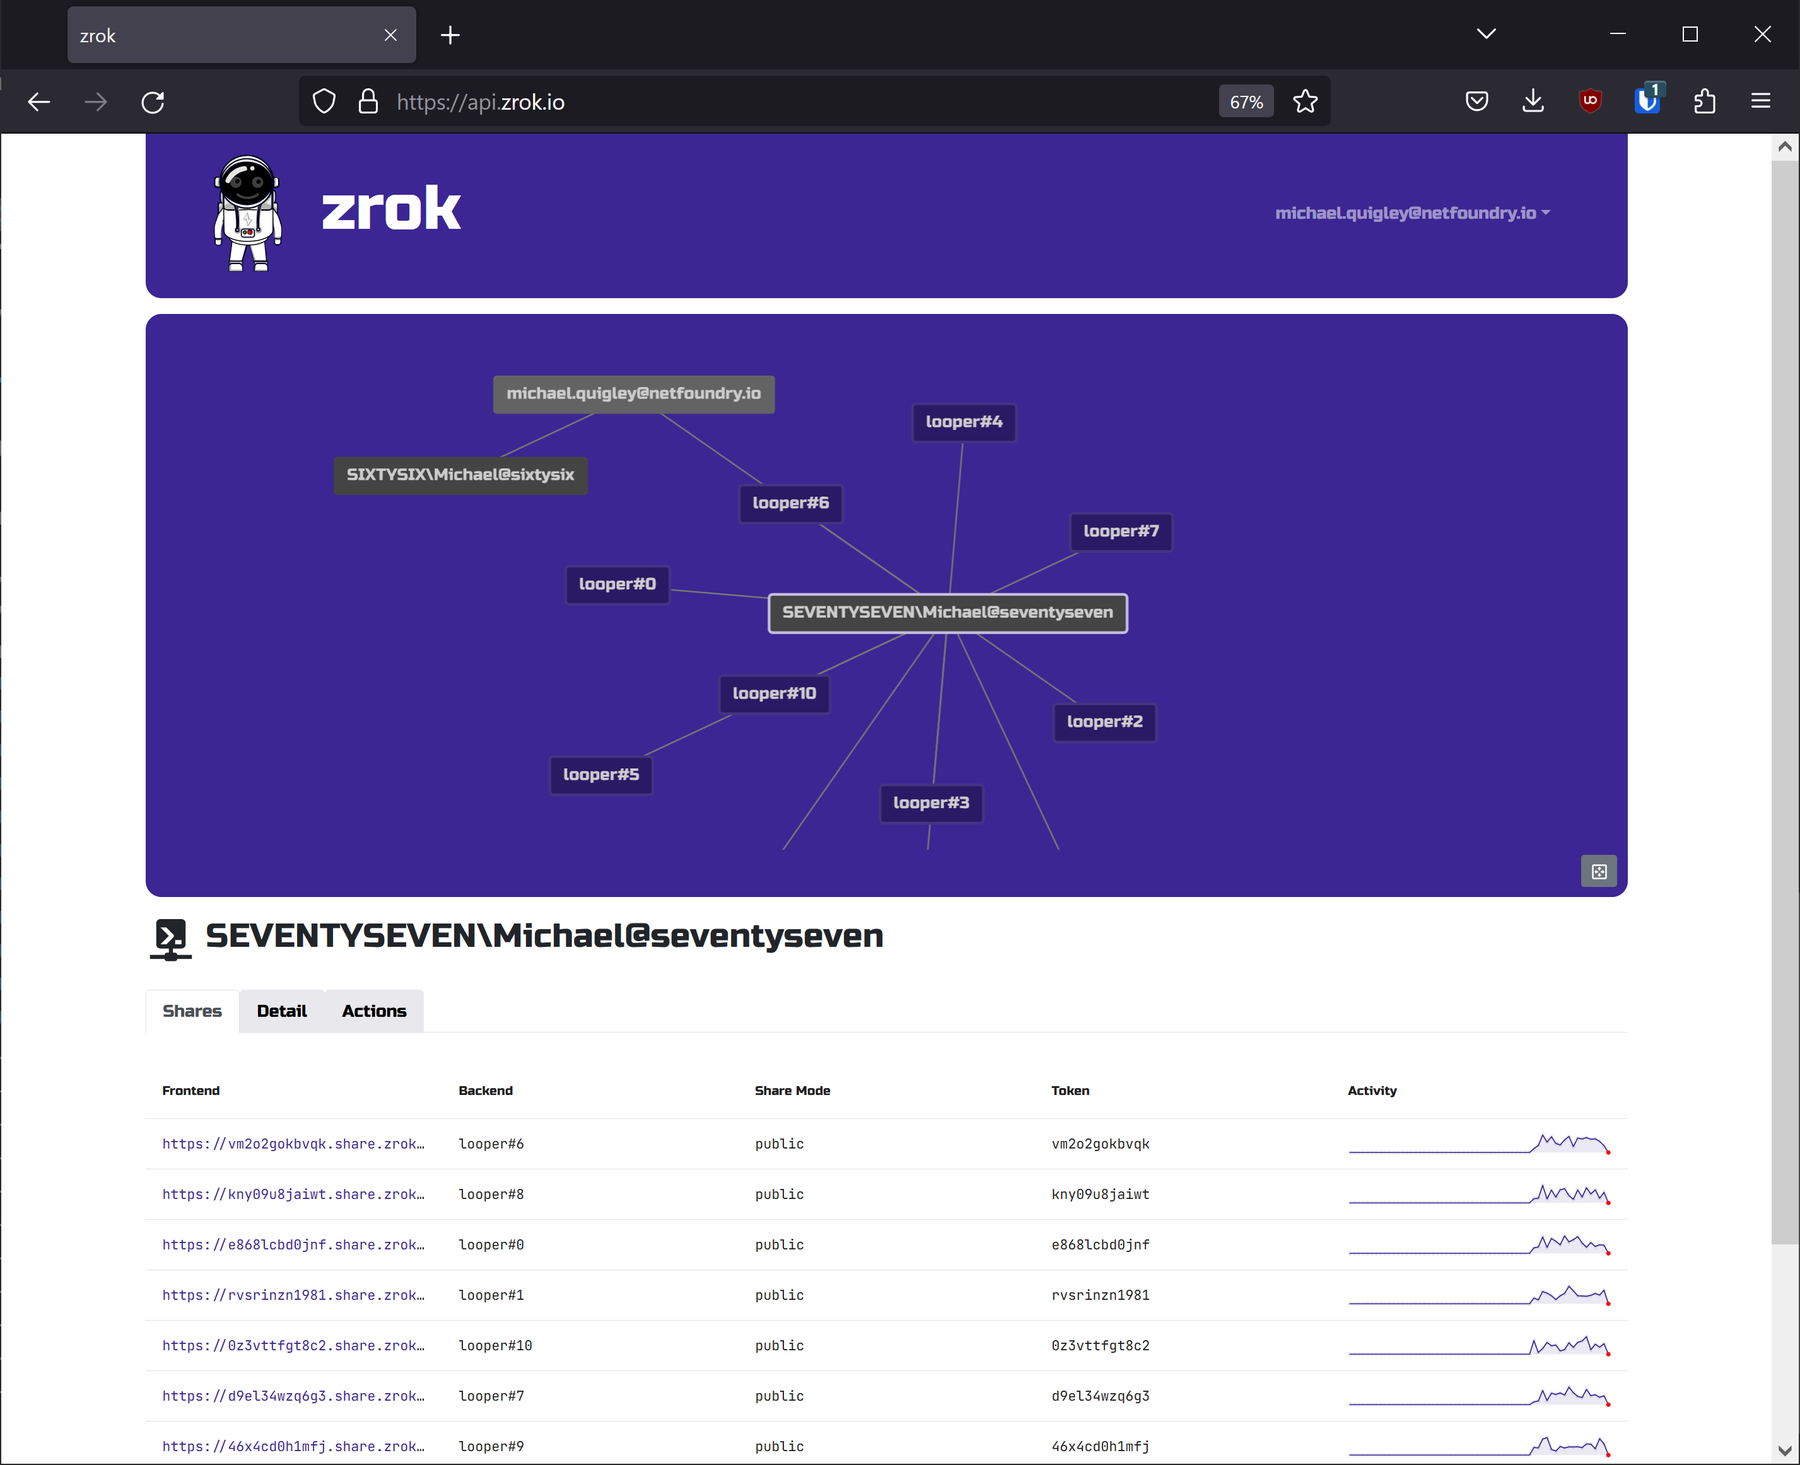This screenshot has height=1465, width=1800.
Task: Open the list all tabs chevron
Action: 1486,34
